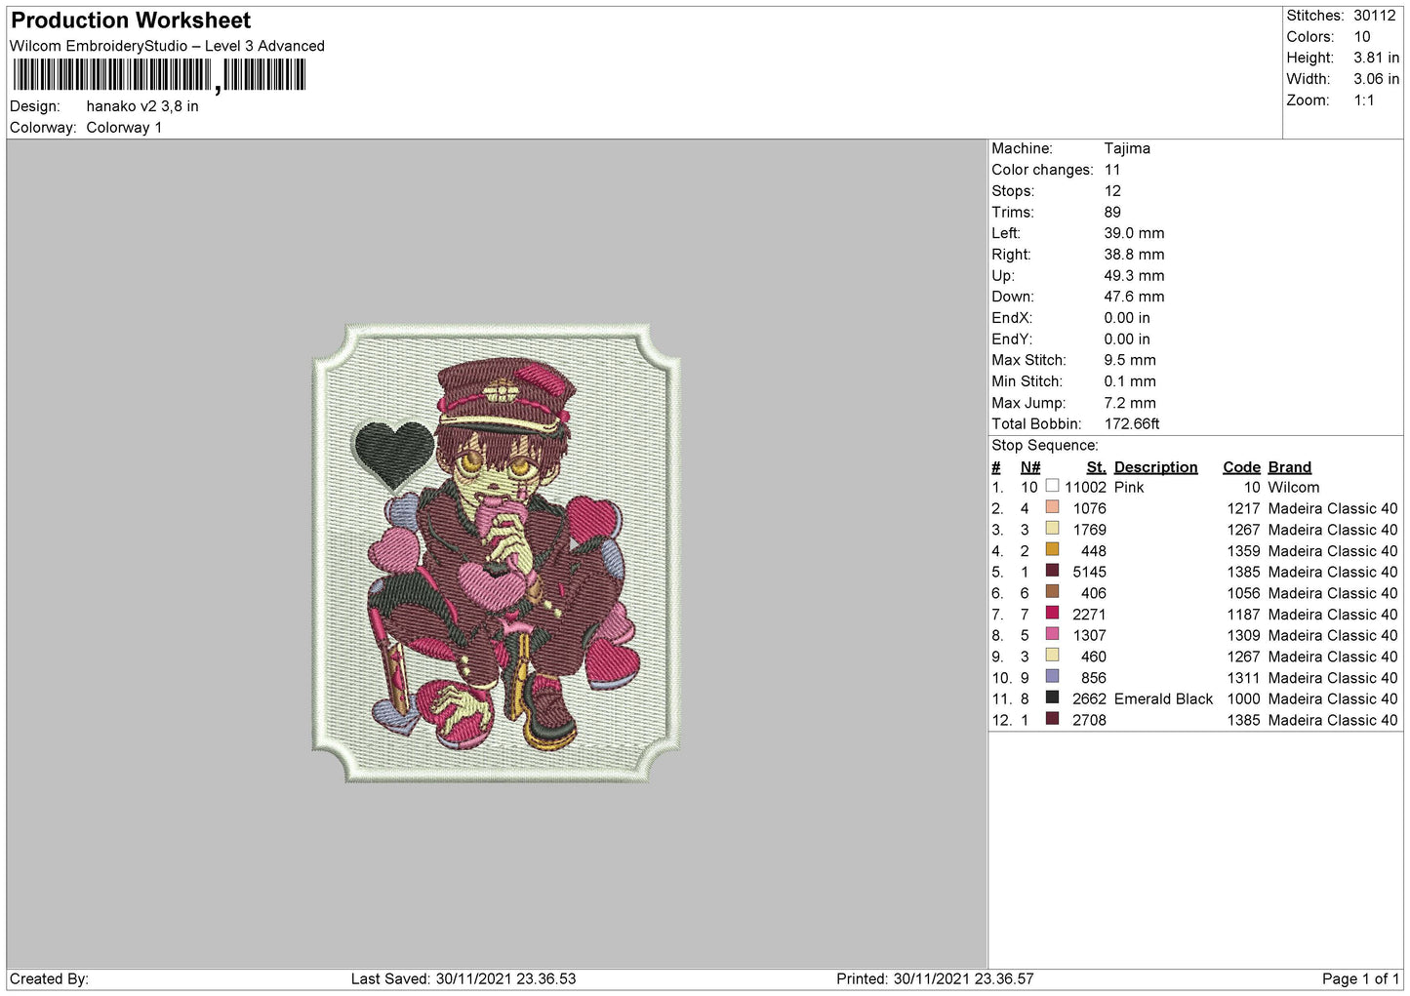Click 'Wilcom EmbroideryStudio – Level 3 Advanced' text
The width and height of the screenshot is (1410, 996).
pyautogui.click(x=167, y=46)
